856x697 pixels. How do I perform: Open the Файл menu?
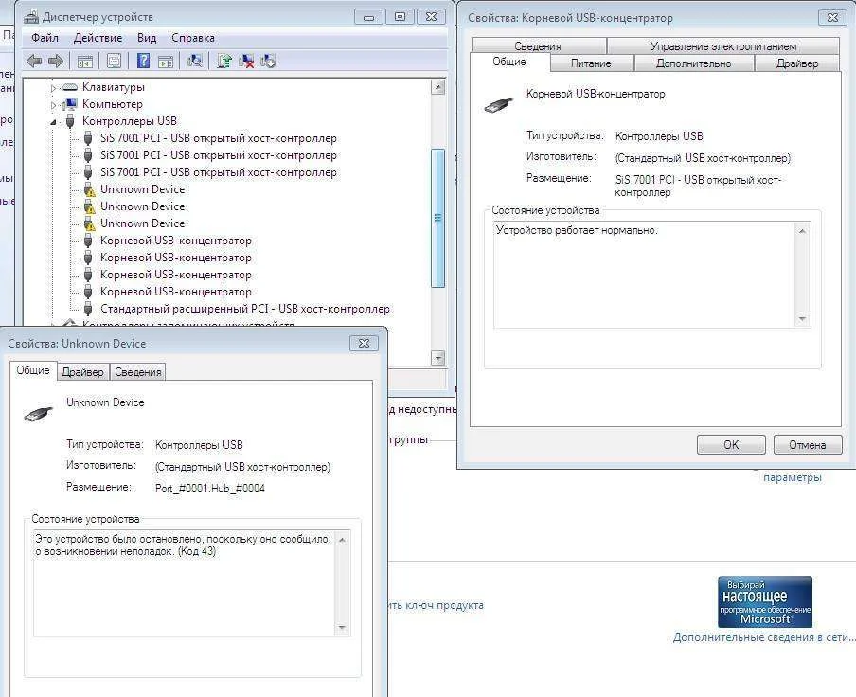click(x=45, y=38)
